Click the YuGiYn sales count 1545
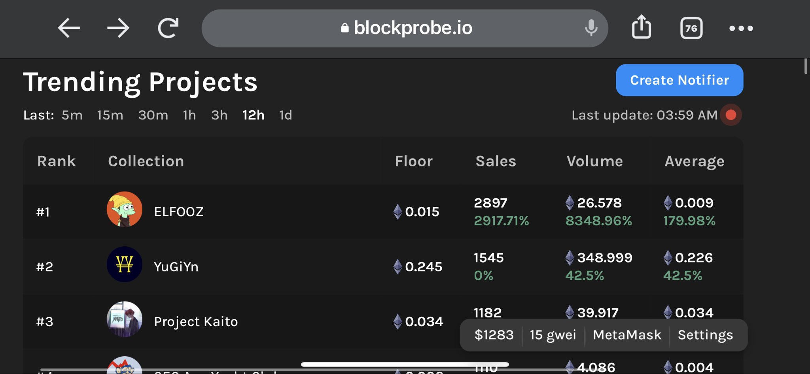The width and height of the screenshot is (810, 374). click(x=489, y=258)
